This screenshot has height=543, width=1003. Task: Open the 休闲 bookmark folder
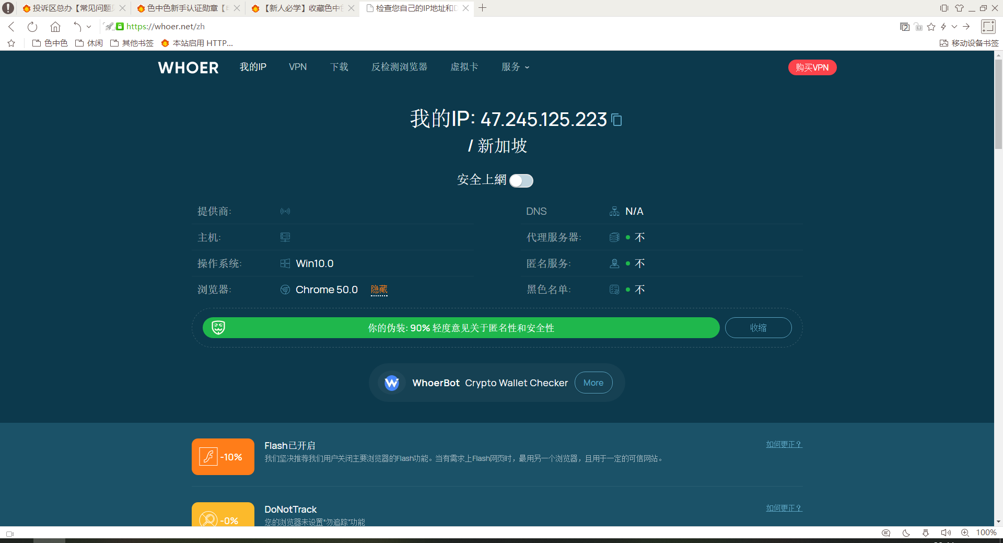coord(89,43)
